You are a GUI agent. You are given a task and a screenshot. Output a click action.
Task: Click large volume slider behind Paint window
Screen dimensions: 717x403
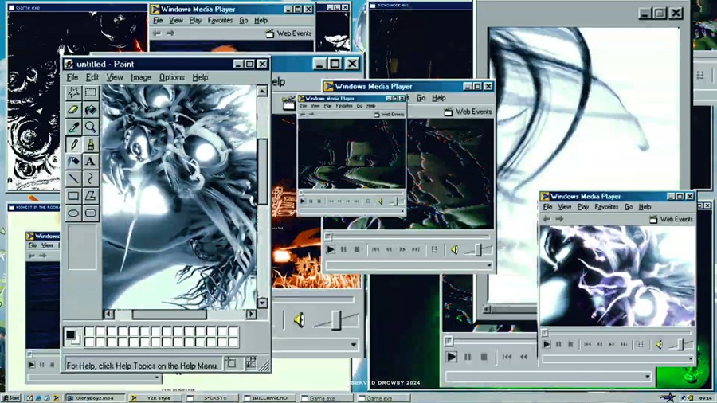click(336, 320)
